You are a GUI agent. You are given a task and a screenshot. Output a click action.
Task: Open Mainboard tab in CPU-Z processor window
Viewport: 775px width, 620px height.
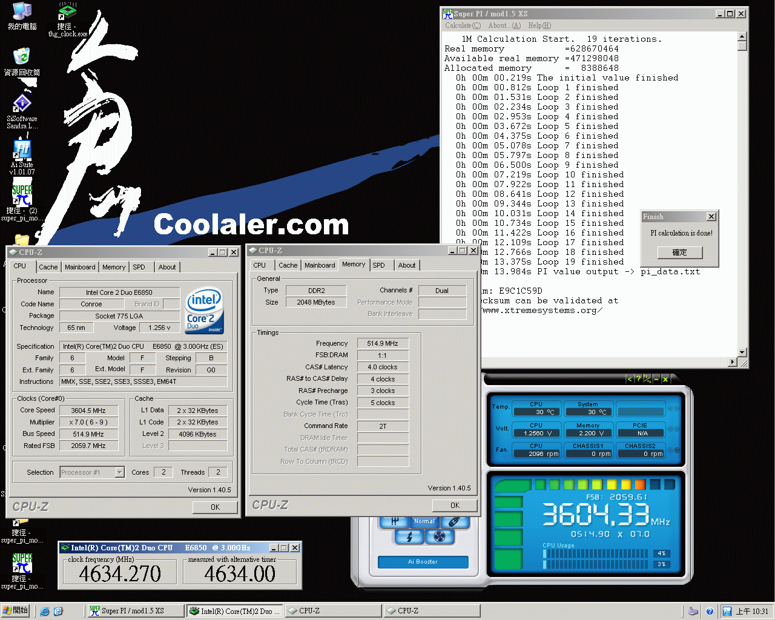pos(80,267)
